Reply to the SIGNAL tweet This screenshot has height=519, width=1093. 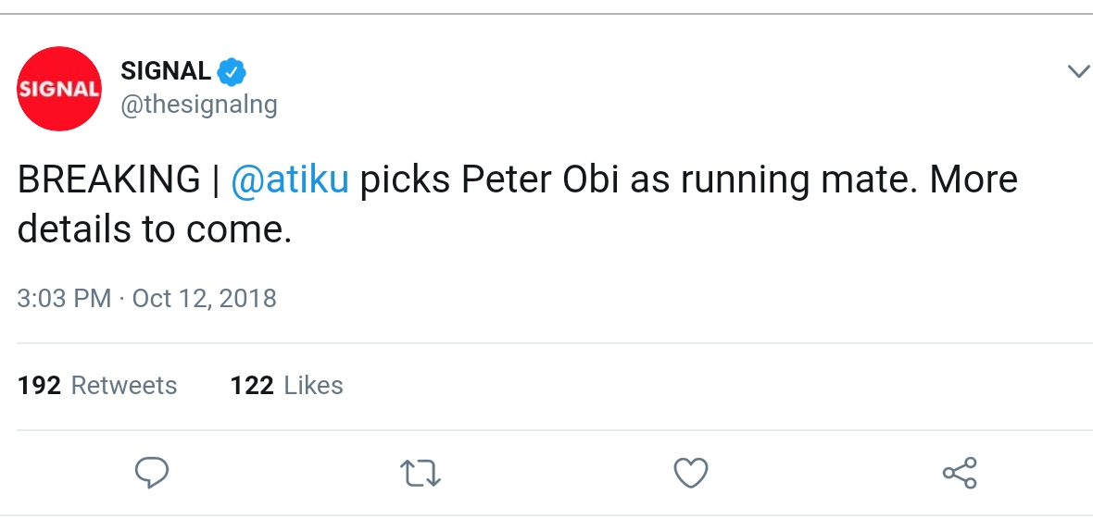[152, 473]
